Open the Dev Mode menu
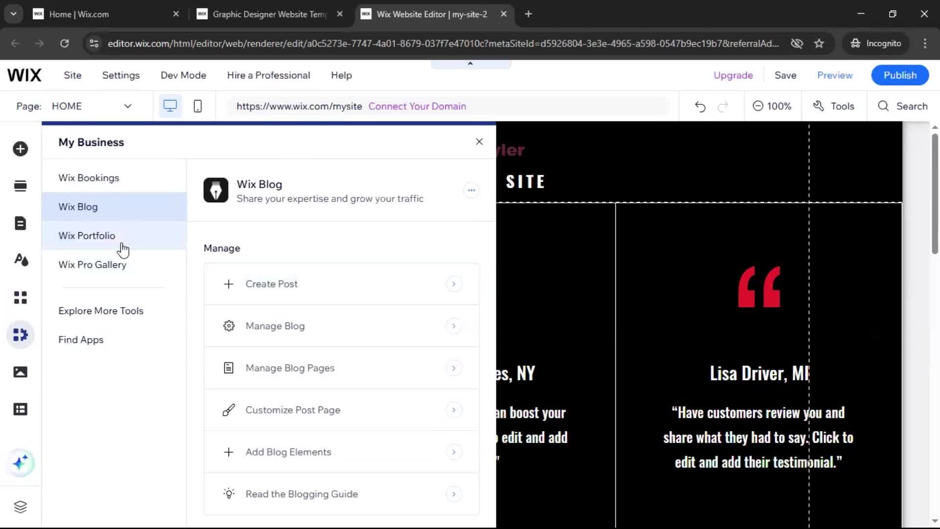940x529 pixels. [184, 75]
